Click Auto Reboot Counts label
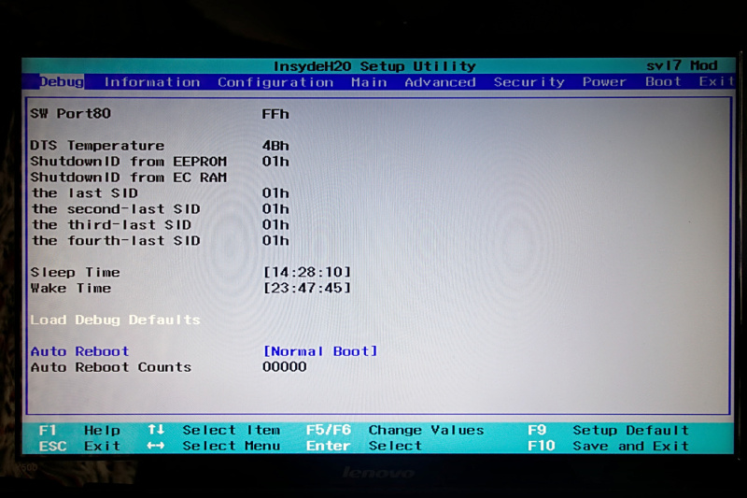 click(111, 367)
